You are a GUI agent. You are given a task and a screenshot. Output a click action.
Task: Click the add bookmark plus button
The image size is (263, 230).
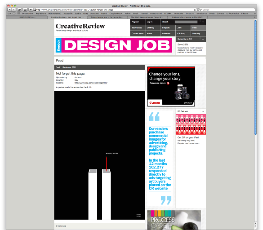pos(31,10)
